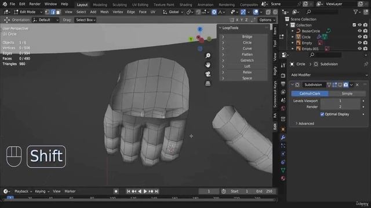Hide Empty.001 with its eye icon
This screenshot has width=371, height=208.
click(359, 49)
